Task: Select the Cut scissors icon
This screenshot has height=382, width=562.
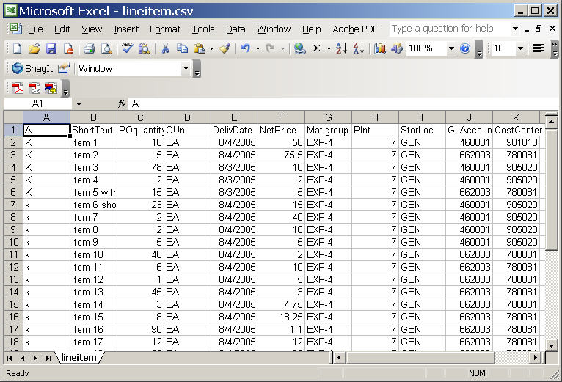Action: click(165, 48)
